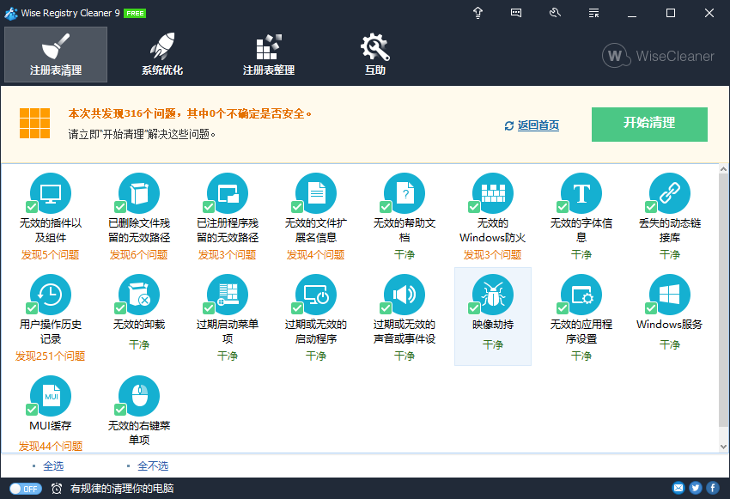Click the 全不选 link
Screen dimensions: 730x499
coord(153,466)
